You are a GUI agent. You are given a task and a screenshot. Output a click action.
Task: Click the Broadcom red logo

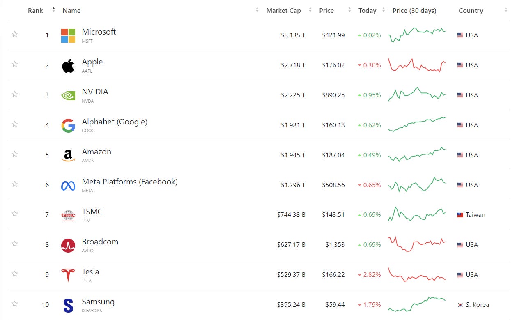coord(68,246)
